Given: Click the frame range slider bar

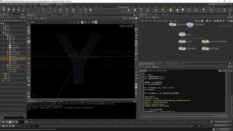Looking at the screenshot, I should click(115, 126).
